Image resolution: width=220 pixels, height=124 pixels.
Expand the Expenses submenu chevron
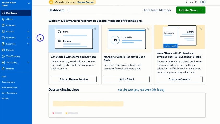coord(28,44)
